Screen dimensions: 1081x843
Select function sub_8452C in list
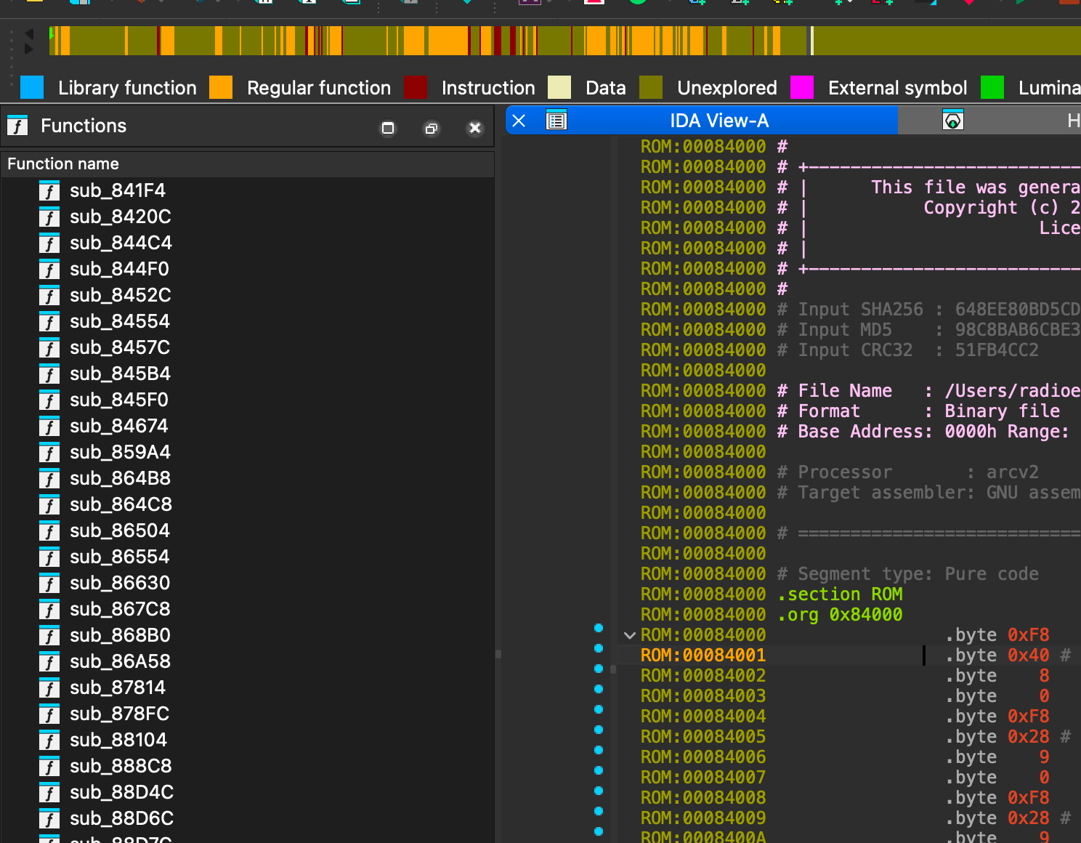point(247,295)
